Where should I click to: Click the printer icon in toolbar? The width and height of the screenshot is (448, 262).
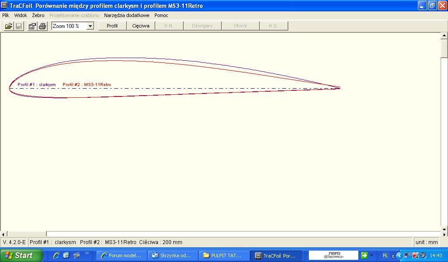(x=42, y=26)
